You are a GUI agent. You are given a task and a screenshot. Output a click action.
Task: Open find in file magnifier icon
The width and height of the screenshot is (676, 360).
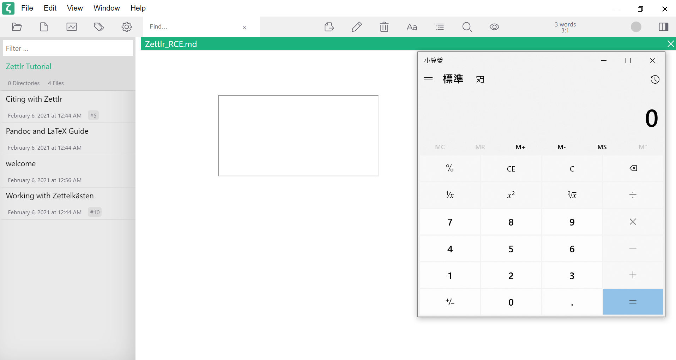point(467,27)
